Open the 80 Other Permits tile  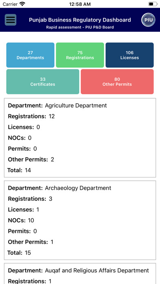point(117,82)
